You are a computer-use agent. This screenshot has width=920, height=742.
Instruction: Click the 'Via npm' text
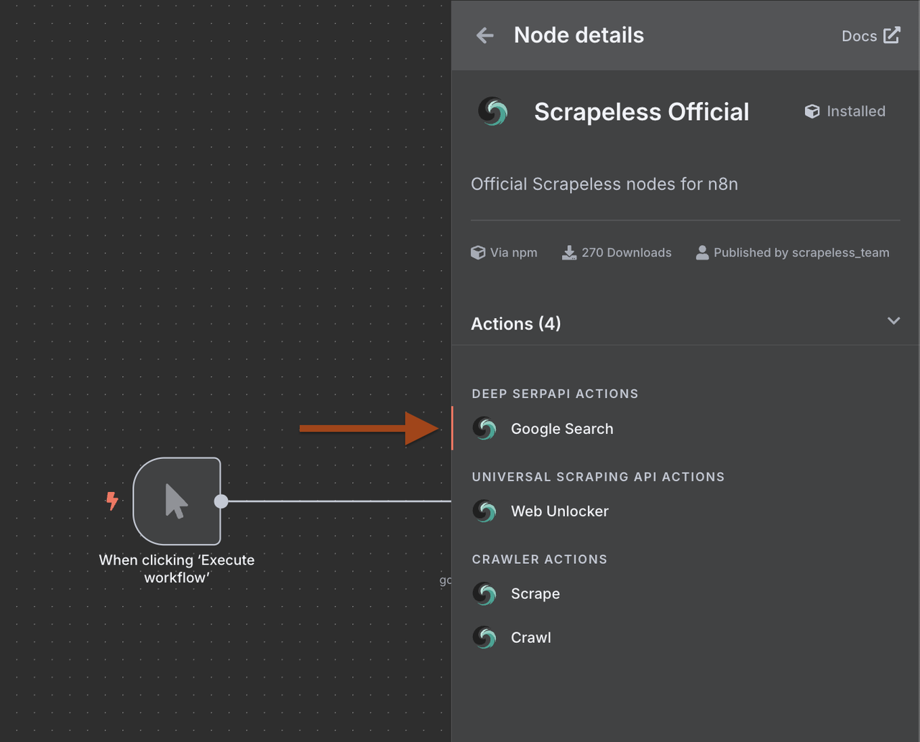514,253
